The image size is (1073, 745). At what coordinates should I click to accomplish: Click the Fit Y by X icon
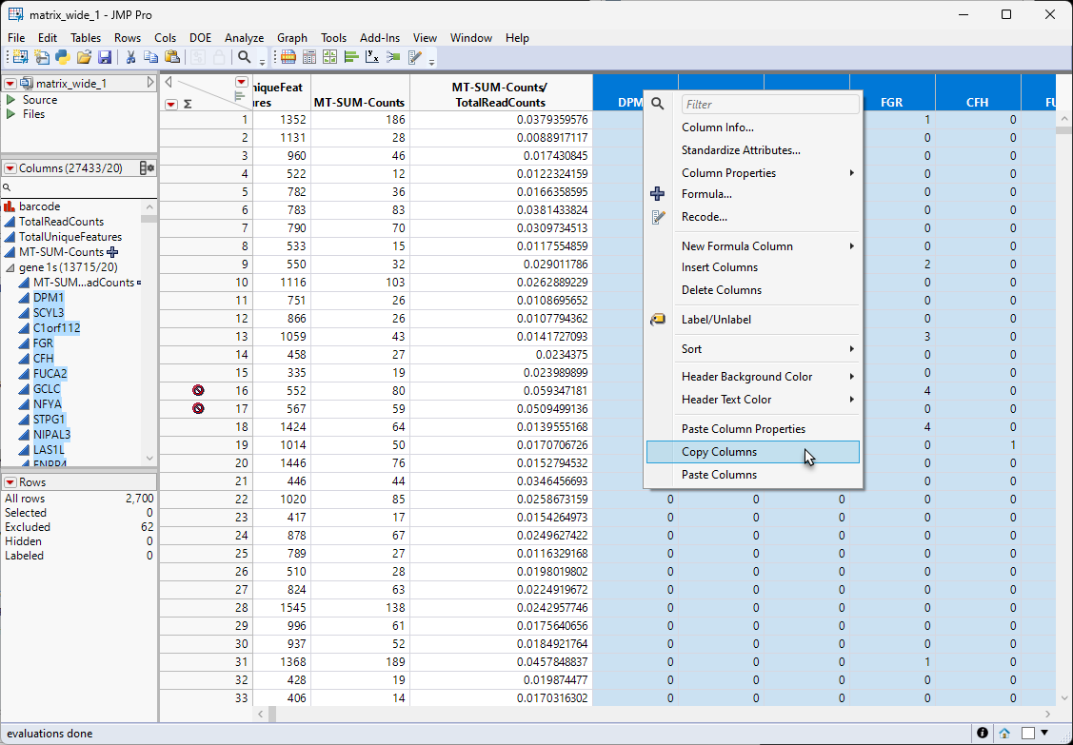point(372,57)
